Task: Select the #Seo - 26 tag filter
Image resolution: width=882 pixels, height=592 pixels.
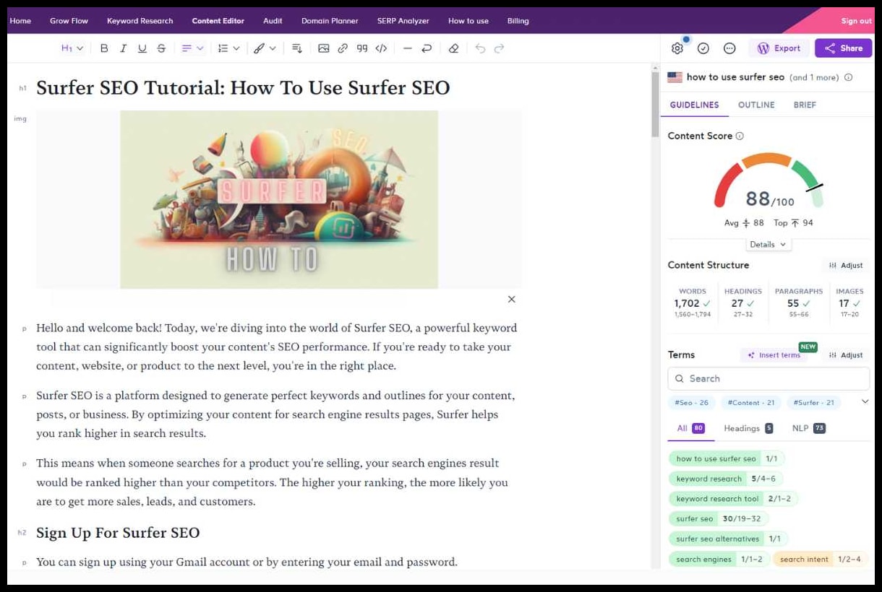Action: point(692,403)
